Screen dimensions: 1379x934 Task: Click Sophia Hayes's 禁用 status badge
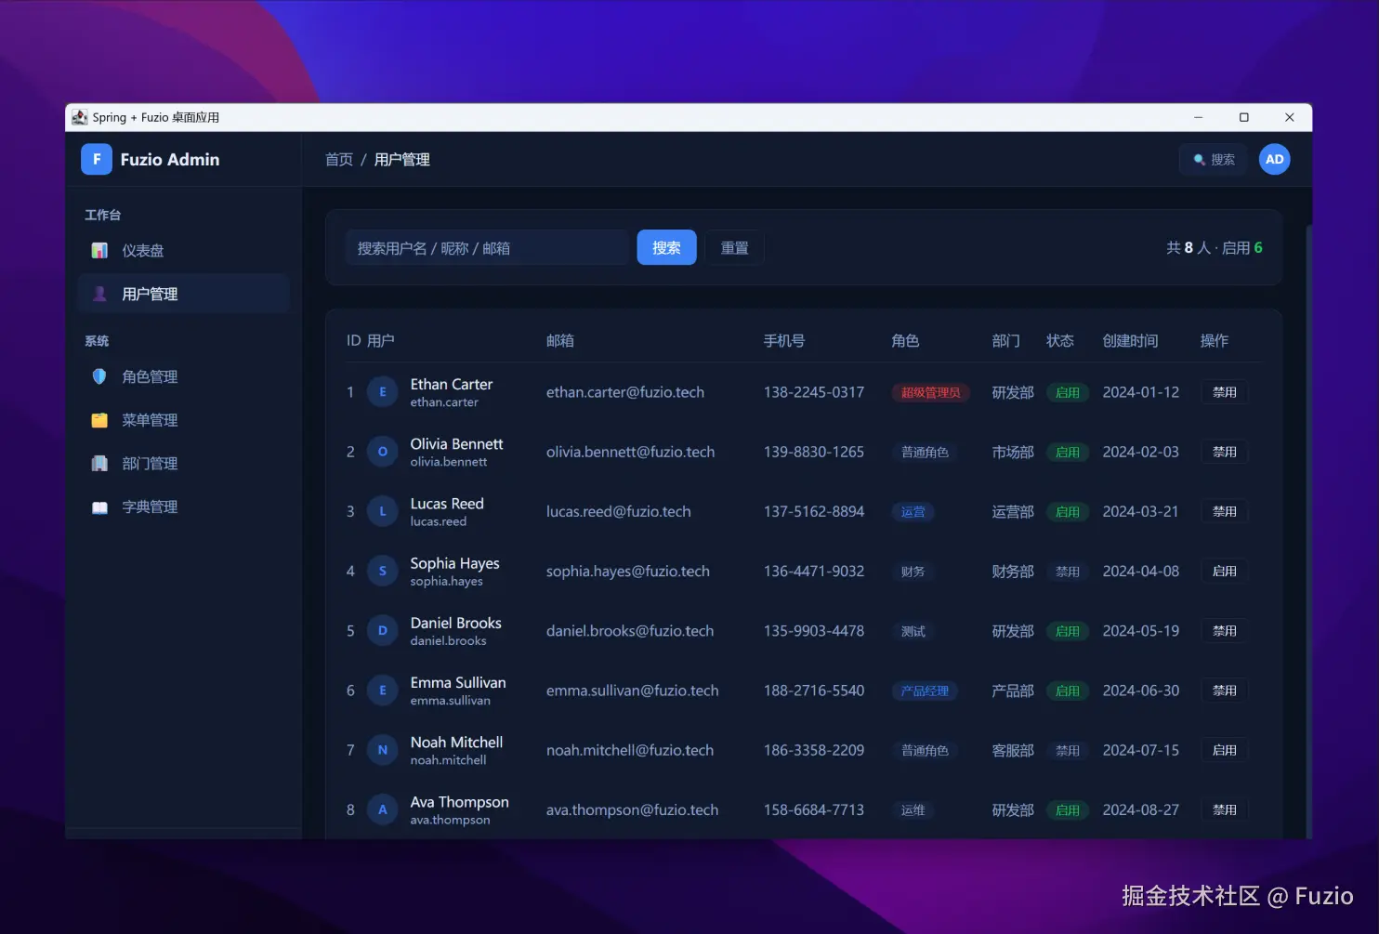pos(1067,572)
